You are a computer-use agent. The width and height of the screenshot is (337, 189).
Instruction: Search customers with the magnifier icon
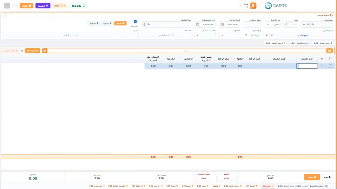pos(272,35)
